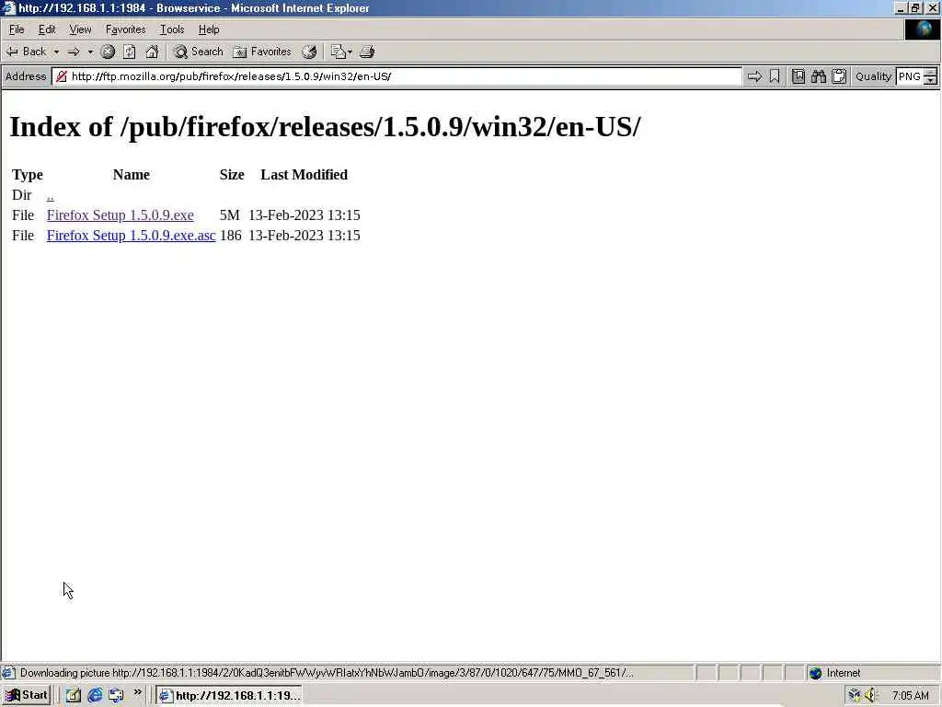Launch Internet Explorer from quick launch
This screenshot has width=942, height=707.
[95, 696]
